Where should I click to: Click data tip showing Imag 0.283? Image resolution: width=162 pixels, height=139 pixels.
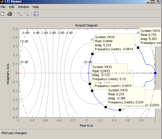[150, 37]
